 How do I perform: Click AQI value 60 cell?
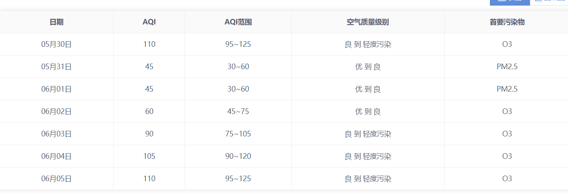tap(149, 112)
